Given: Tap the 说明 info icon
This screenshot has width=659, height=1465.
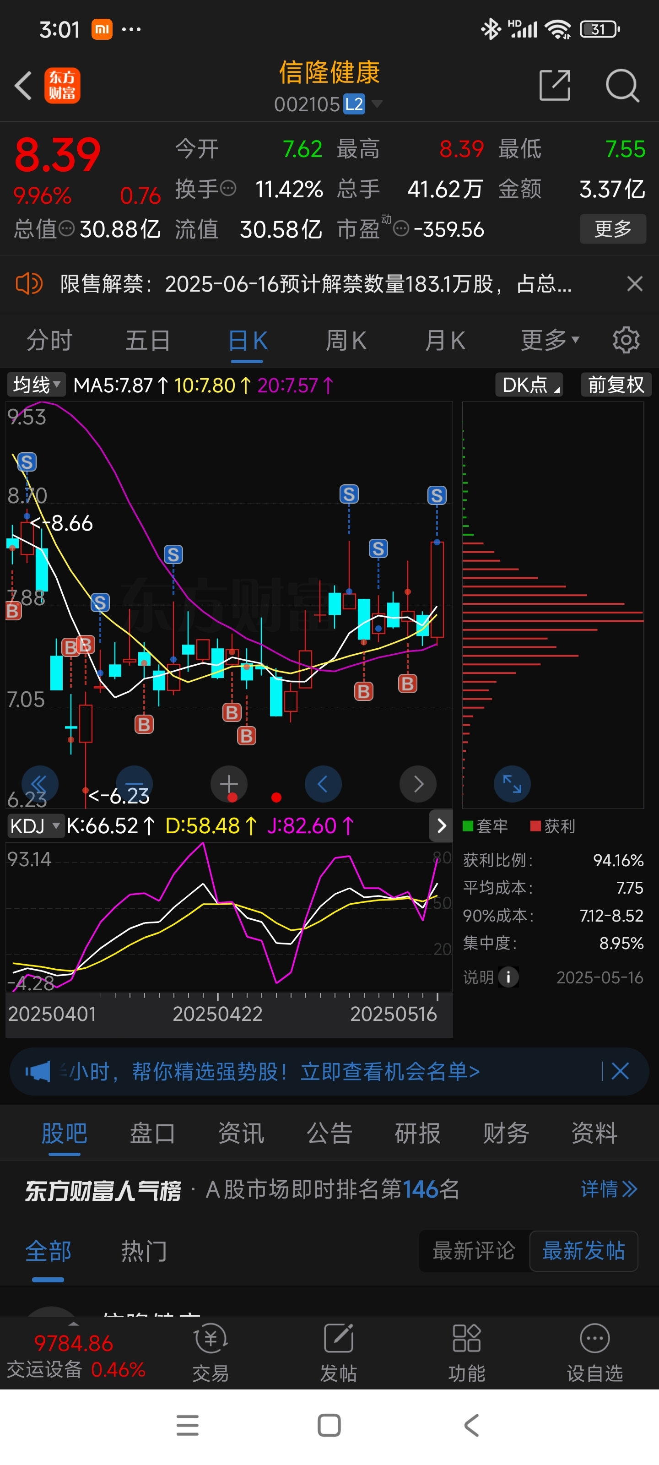Looking at the screenshot, I should pyautogui.click(x=508, y=977).
